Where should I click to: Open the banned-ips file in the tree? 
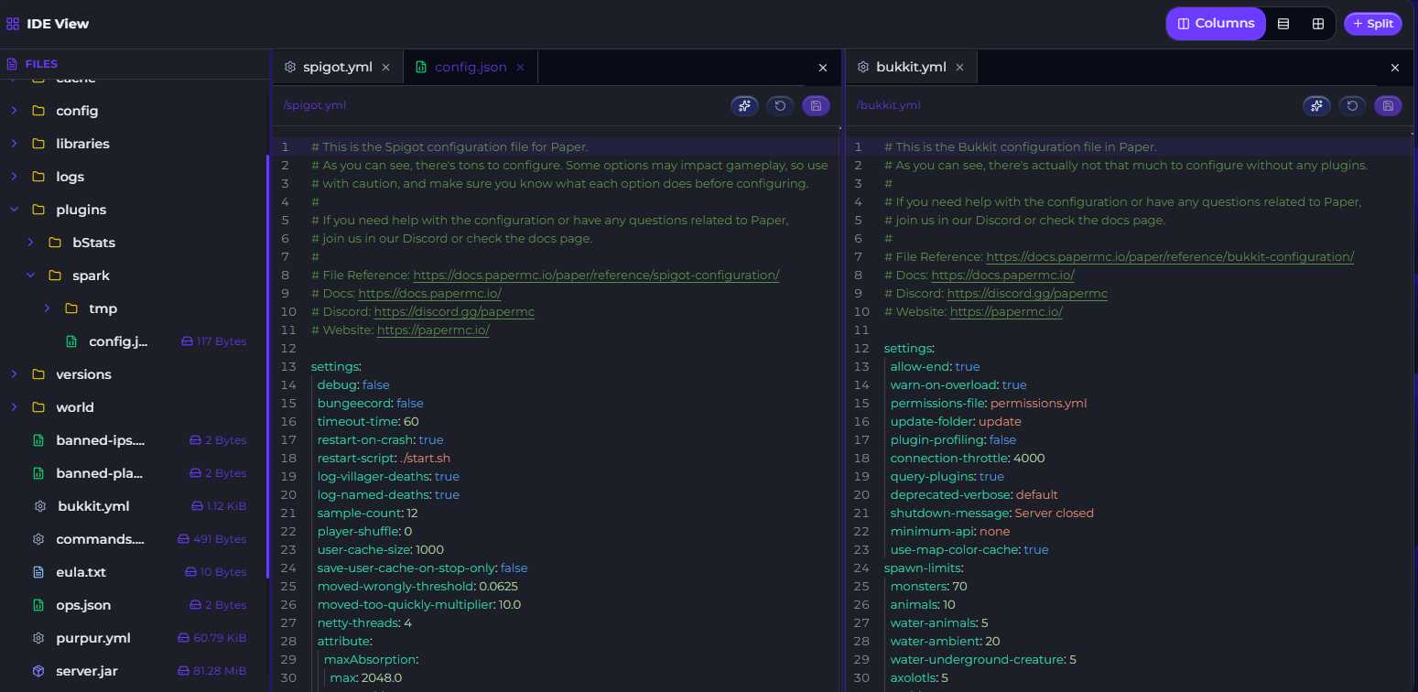tap(100, 440)
